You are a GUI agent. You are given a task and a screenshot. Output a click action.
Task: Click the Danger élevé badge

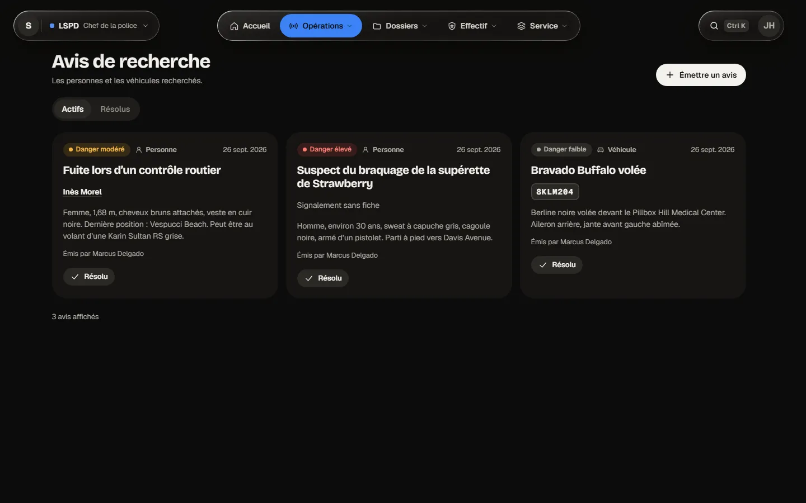point(327,150)
